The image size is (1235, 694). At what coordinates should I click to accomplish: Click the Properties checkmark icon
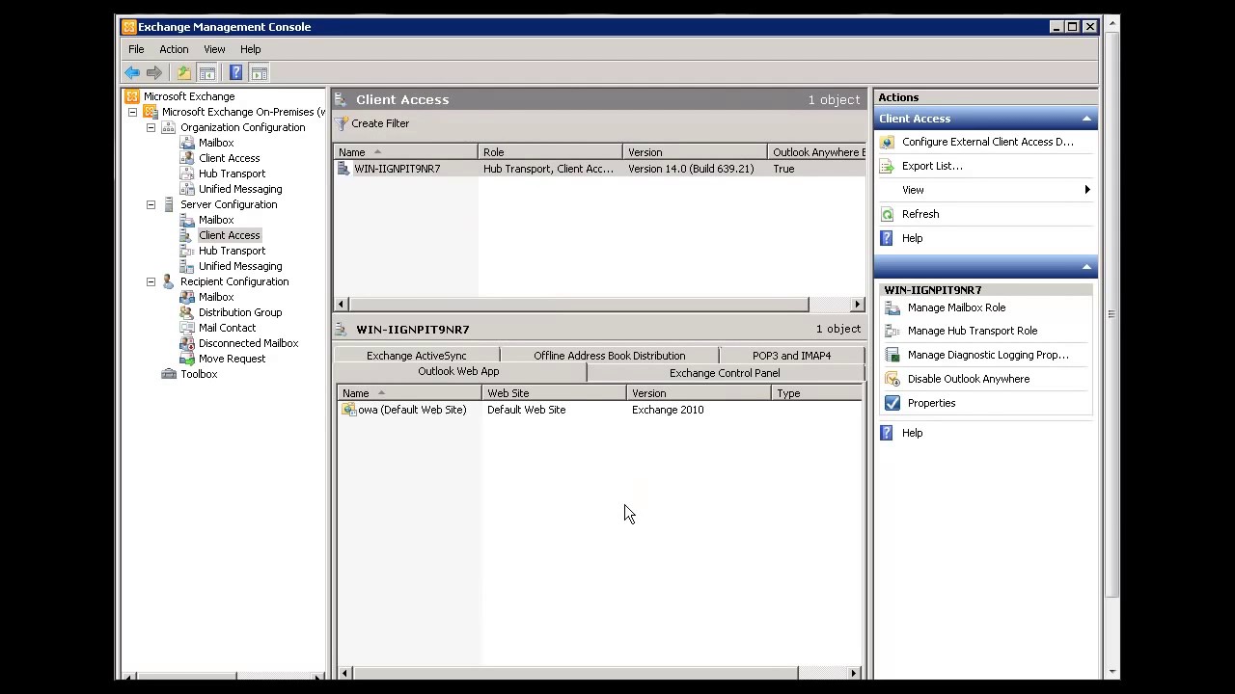tap(892, 403)
